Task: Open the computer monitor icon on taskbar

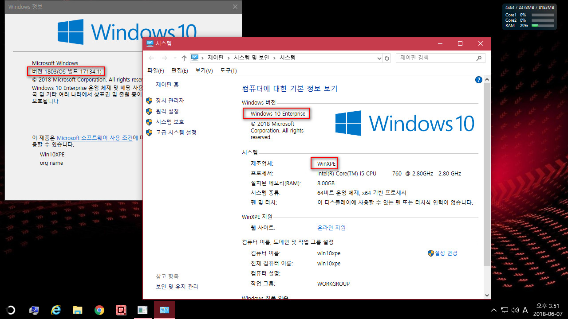Action: pos(34,310)
